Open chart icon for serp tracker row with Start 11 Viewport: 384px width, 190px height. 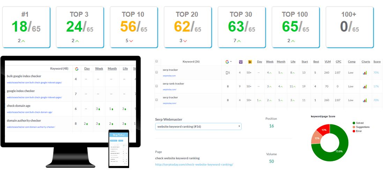coord(365,100)
